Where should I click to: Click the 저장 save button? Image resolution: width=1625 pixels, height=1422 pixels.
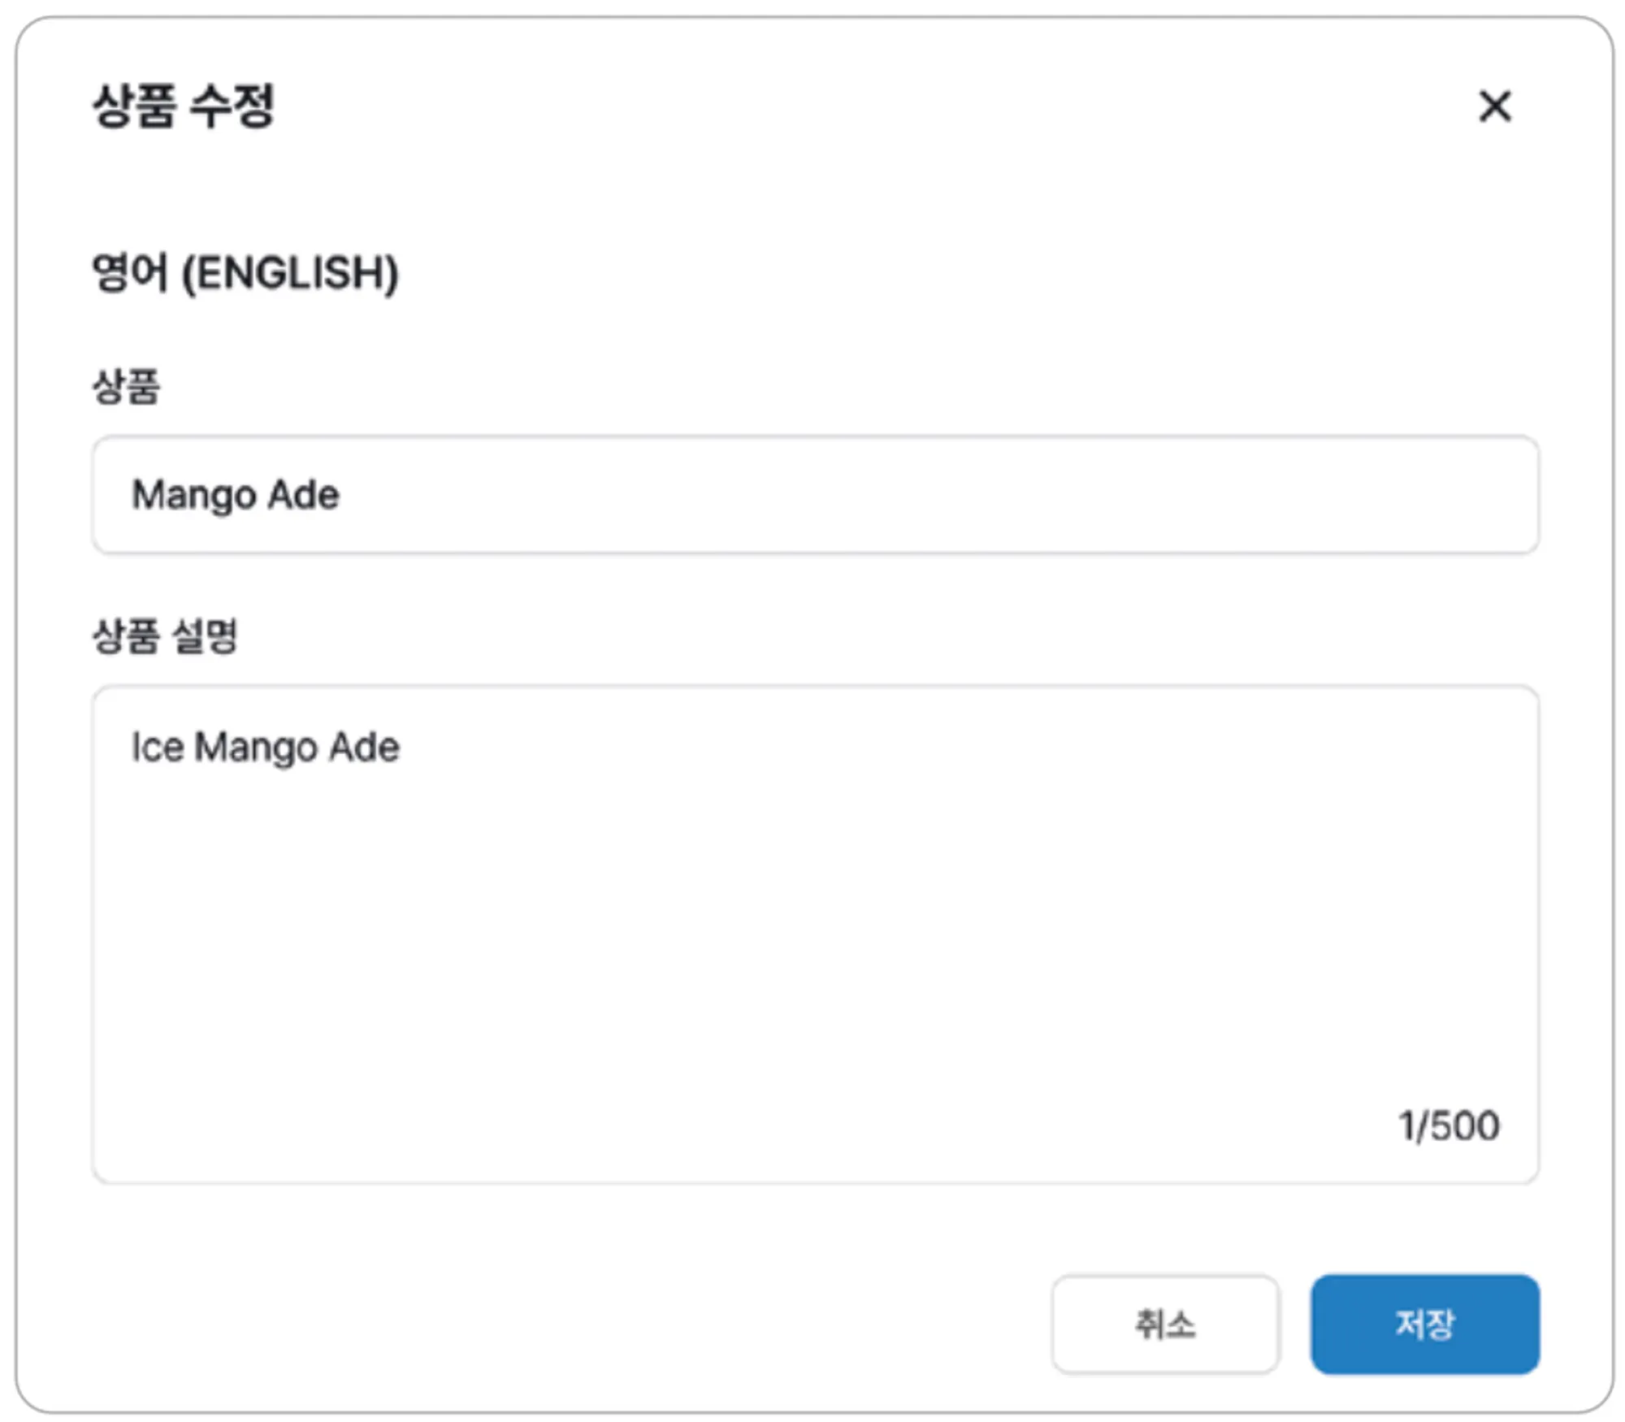1424,1324
